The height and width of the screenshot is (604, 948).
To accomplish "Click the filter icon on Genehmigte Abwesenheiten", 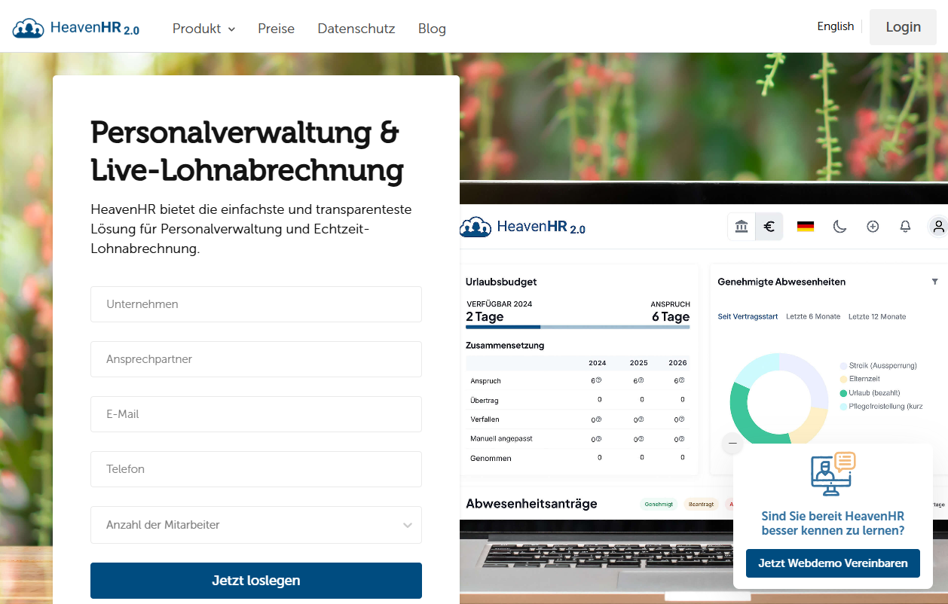I will [934, 282].
